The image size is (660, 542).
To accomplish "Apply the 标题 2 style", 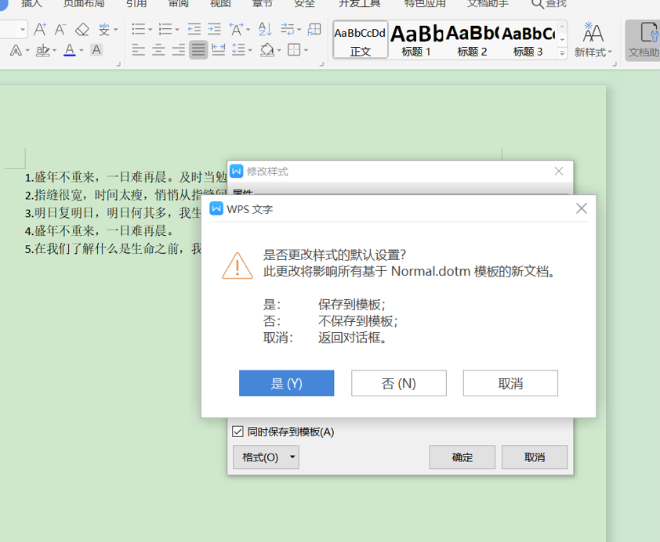I will click(x=473, y=40).
